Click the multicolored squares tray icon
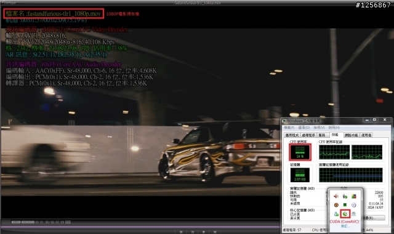Screen dimensions: 394x234 354,196
